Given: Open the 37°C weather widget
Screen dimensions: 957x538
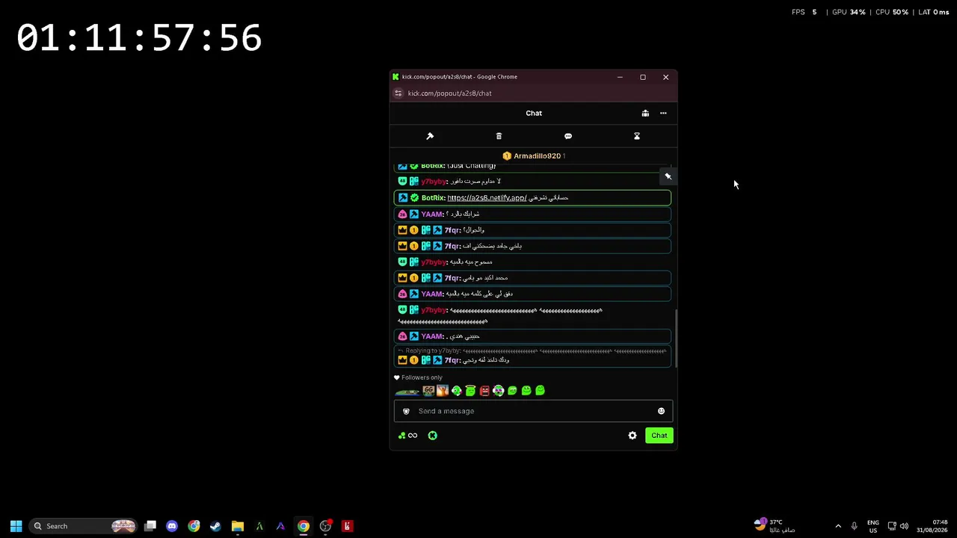Looking at the screenshot, I should pyautogui.click(x=774, y=526).
